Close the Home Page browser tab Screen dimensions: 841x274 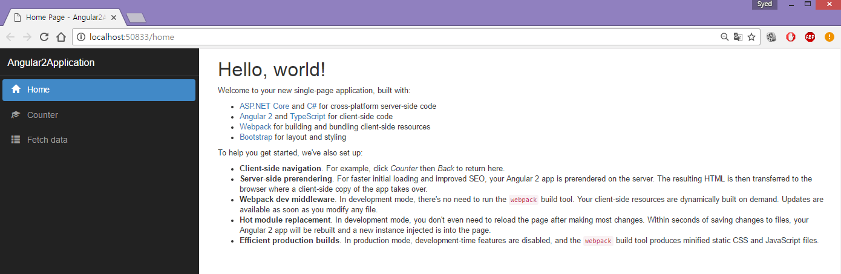[x=114, y=18]
